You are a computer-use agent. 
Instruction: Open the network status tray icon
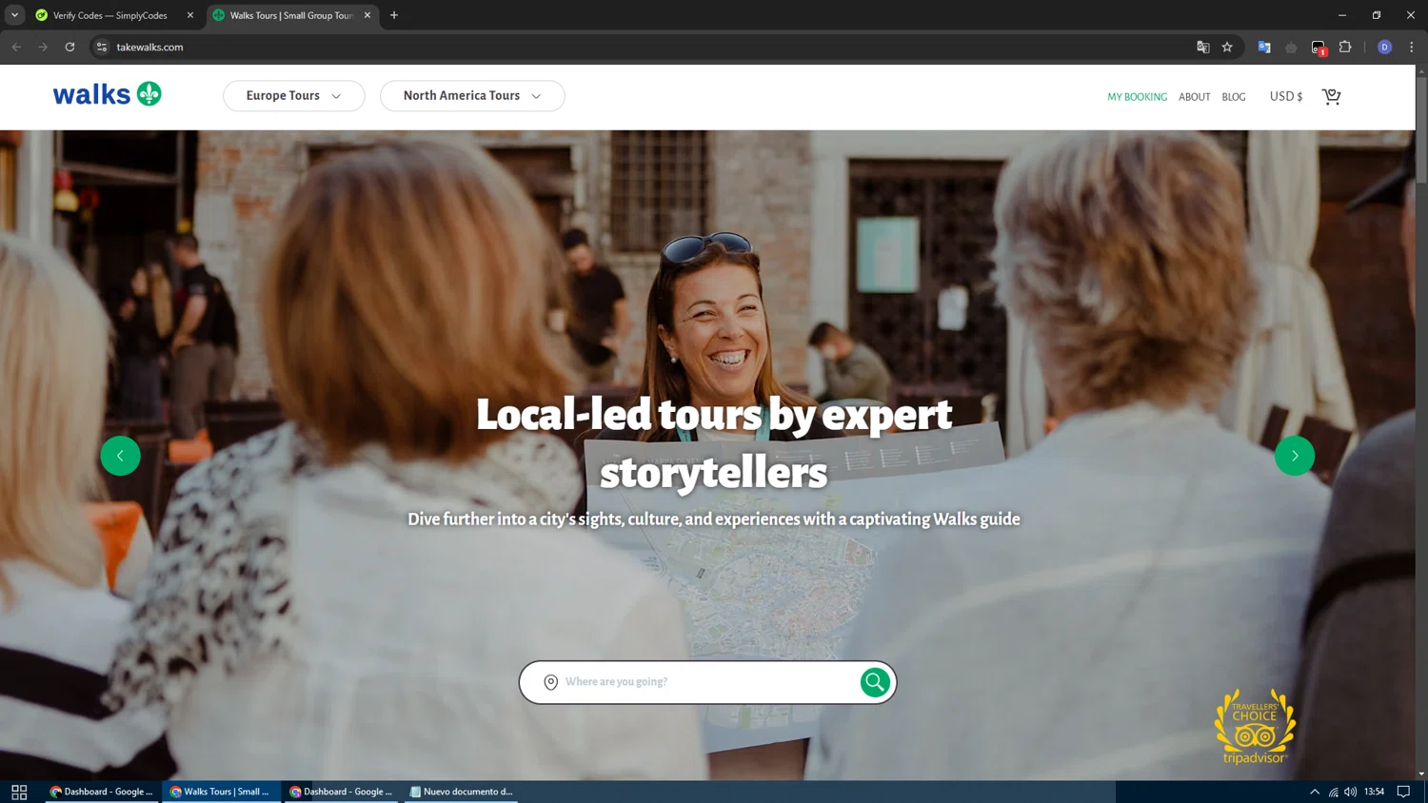(x=1333, y=792)
